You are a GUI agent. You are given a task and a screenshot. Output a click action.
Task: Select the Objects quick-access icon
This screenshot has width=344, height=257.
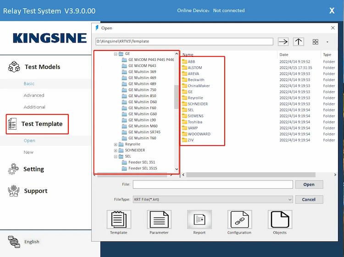280,219
